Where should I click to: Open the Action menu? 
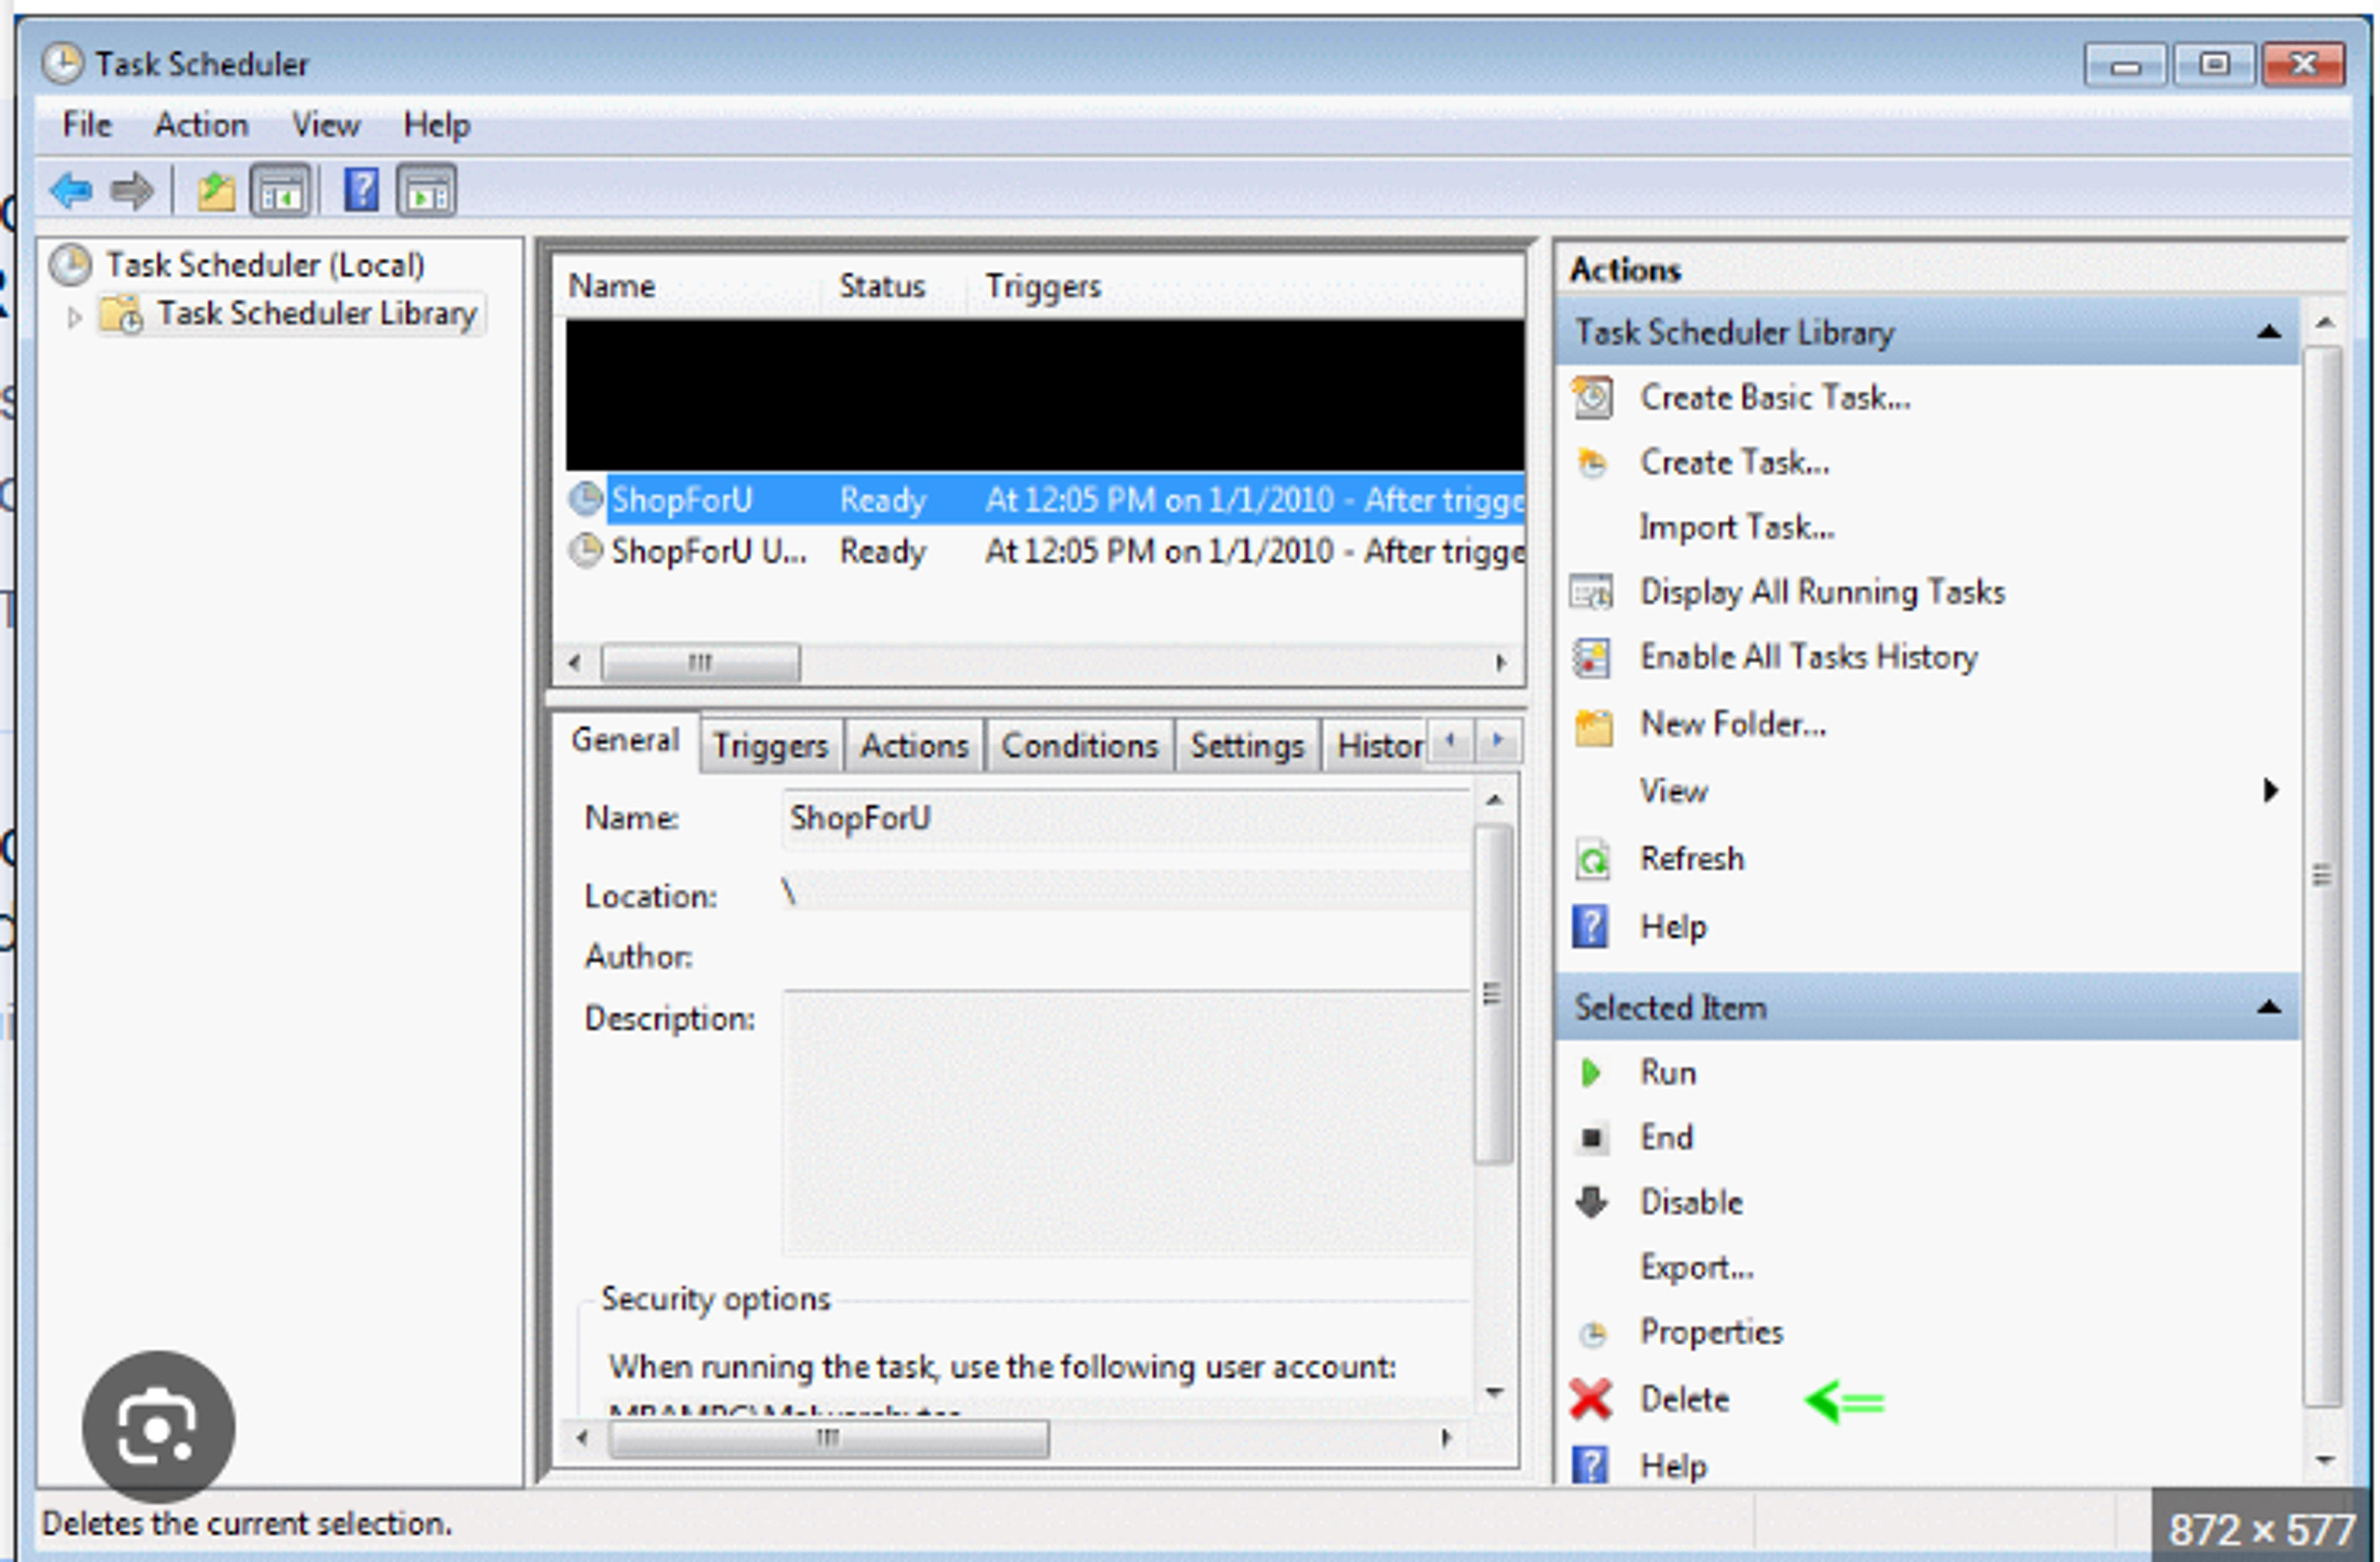coord(201,125)
